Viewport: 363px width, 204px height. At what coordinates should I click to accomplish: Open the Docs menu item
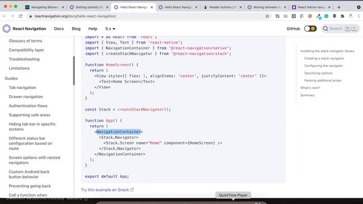pyautogui.click(x=59, y=29)
